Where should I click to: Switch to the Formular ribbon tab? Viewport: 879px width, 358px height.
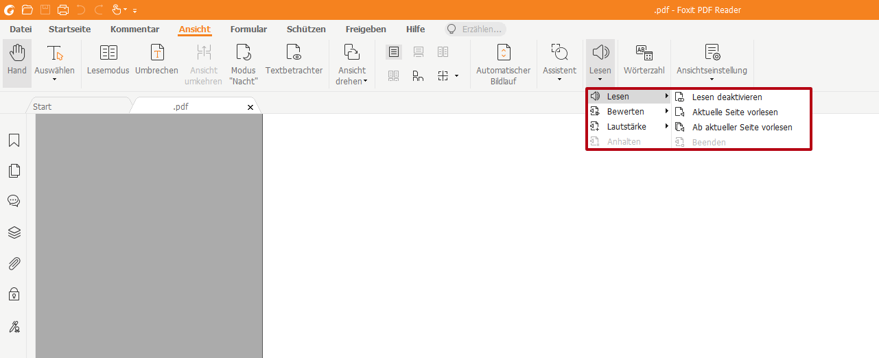pos(248,29)
